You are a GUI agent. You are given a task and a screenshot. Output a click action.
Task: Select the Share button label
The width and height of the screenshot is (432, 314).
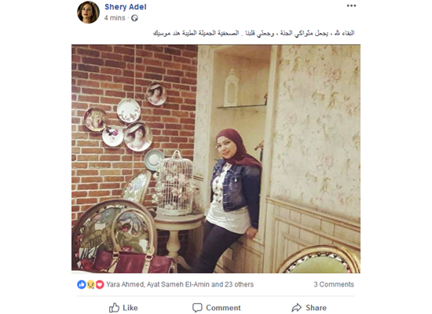(x=316, y=308)
